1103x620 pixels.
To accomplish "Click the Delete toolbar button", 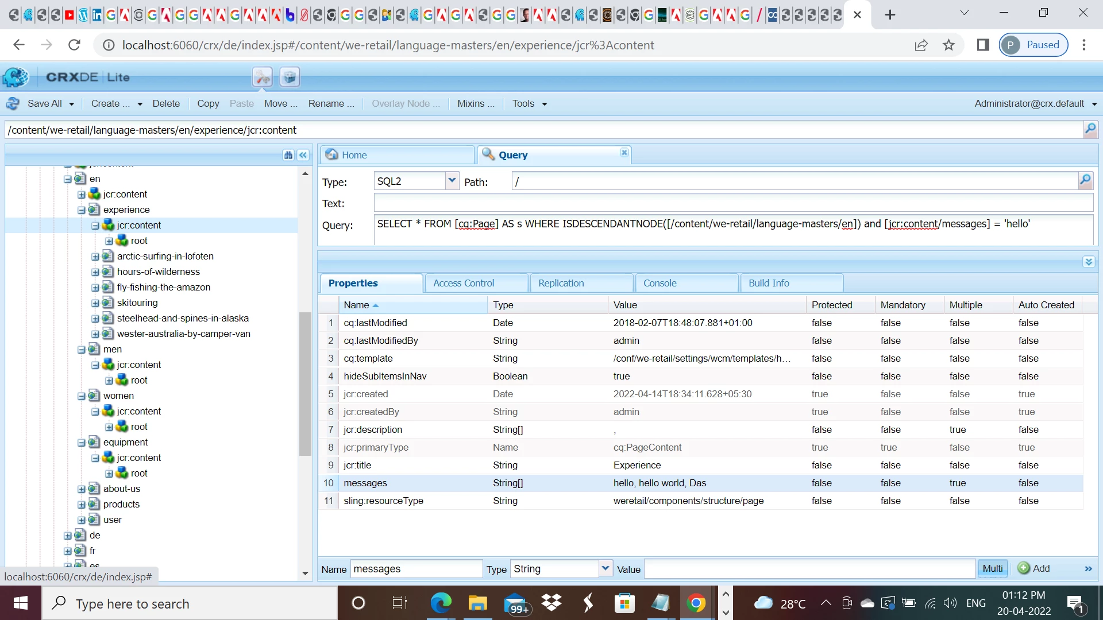I will 166,103.
